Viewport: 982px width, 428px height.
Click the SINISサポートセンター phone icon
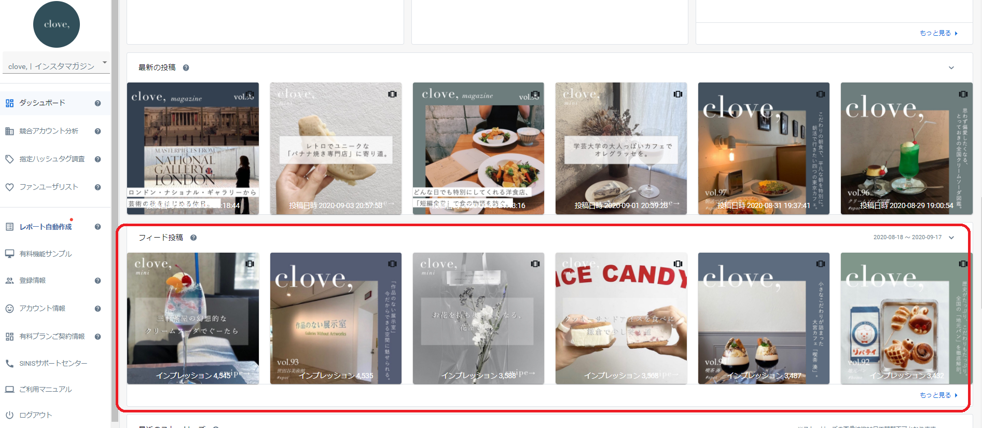coord(9,363)
